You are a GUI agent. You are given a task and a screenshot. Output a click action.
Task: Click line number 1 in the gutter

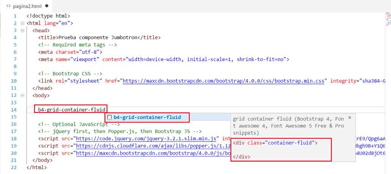click(x=15, y=16)
